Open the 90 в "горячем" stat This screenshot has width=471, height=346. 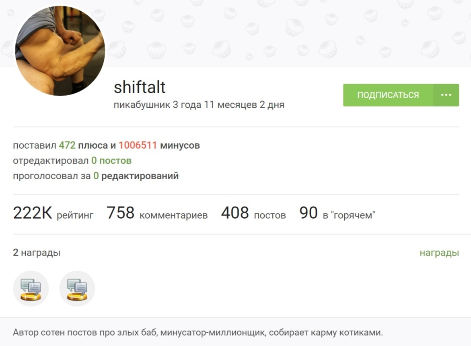tap(337, 213)
